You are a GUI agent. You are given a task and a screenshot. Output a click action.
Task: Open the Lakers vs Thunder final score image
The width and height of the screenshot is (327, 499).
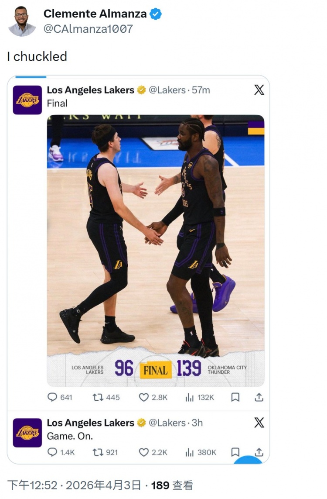pyautogui.click(x=156, y=251)
